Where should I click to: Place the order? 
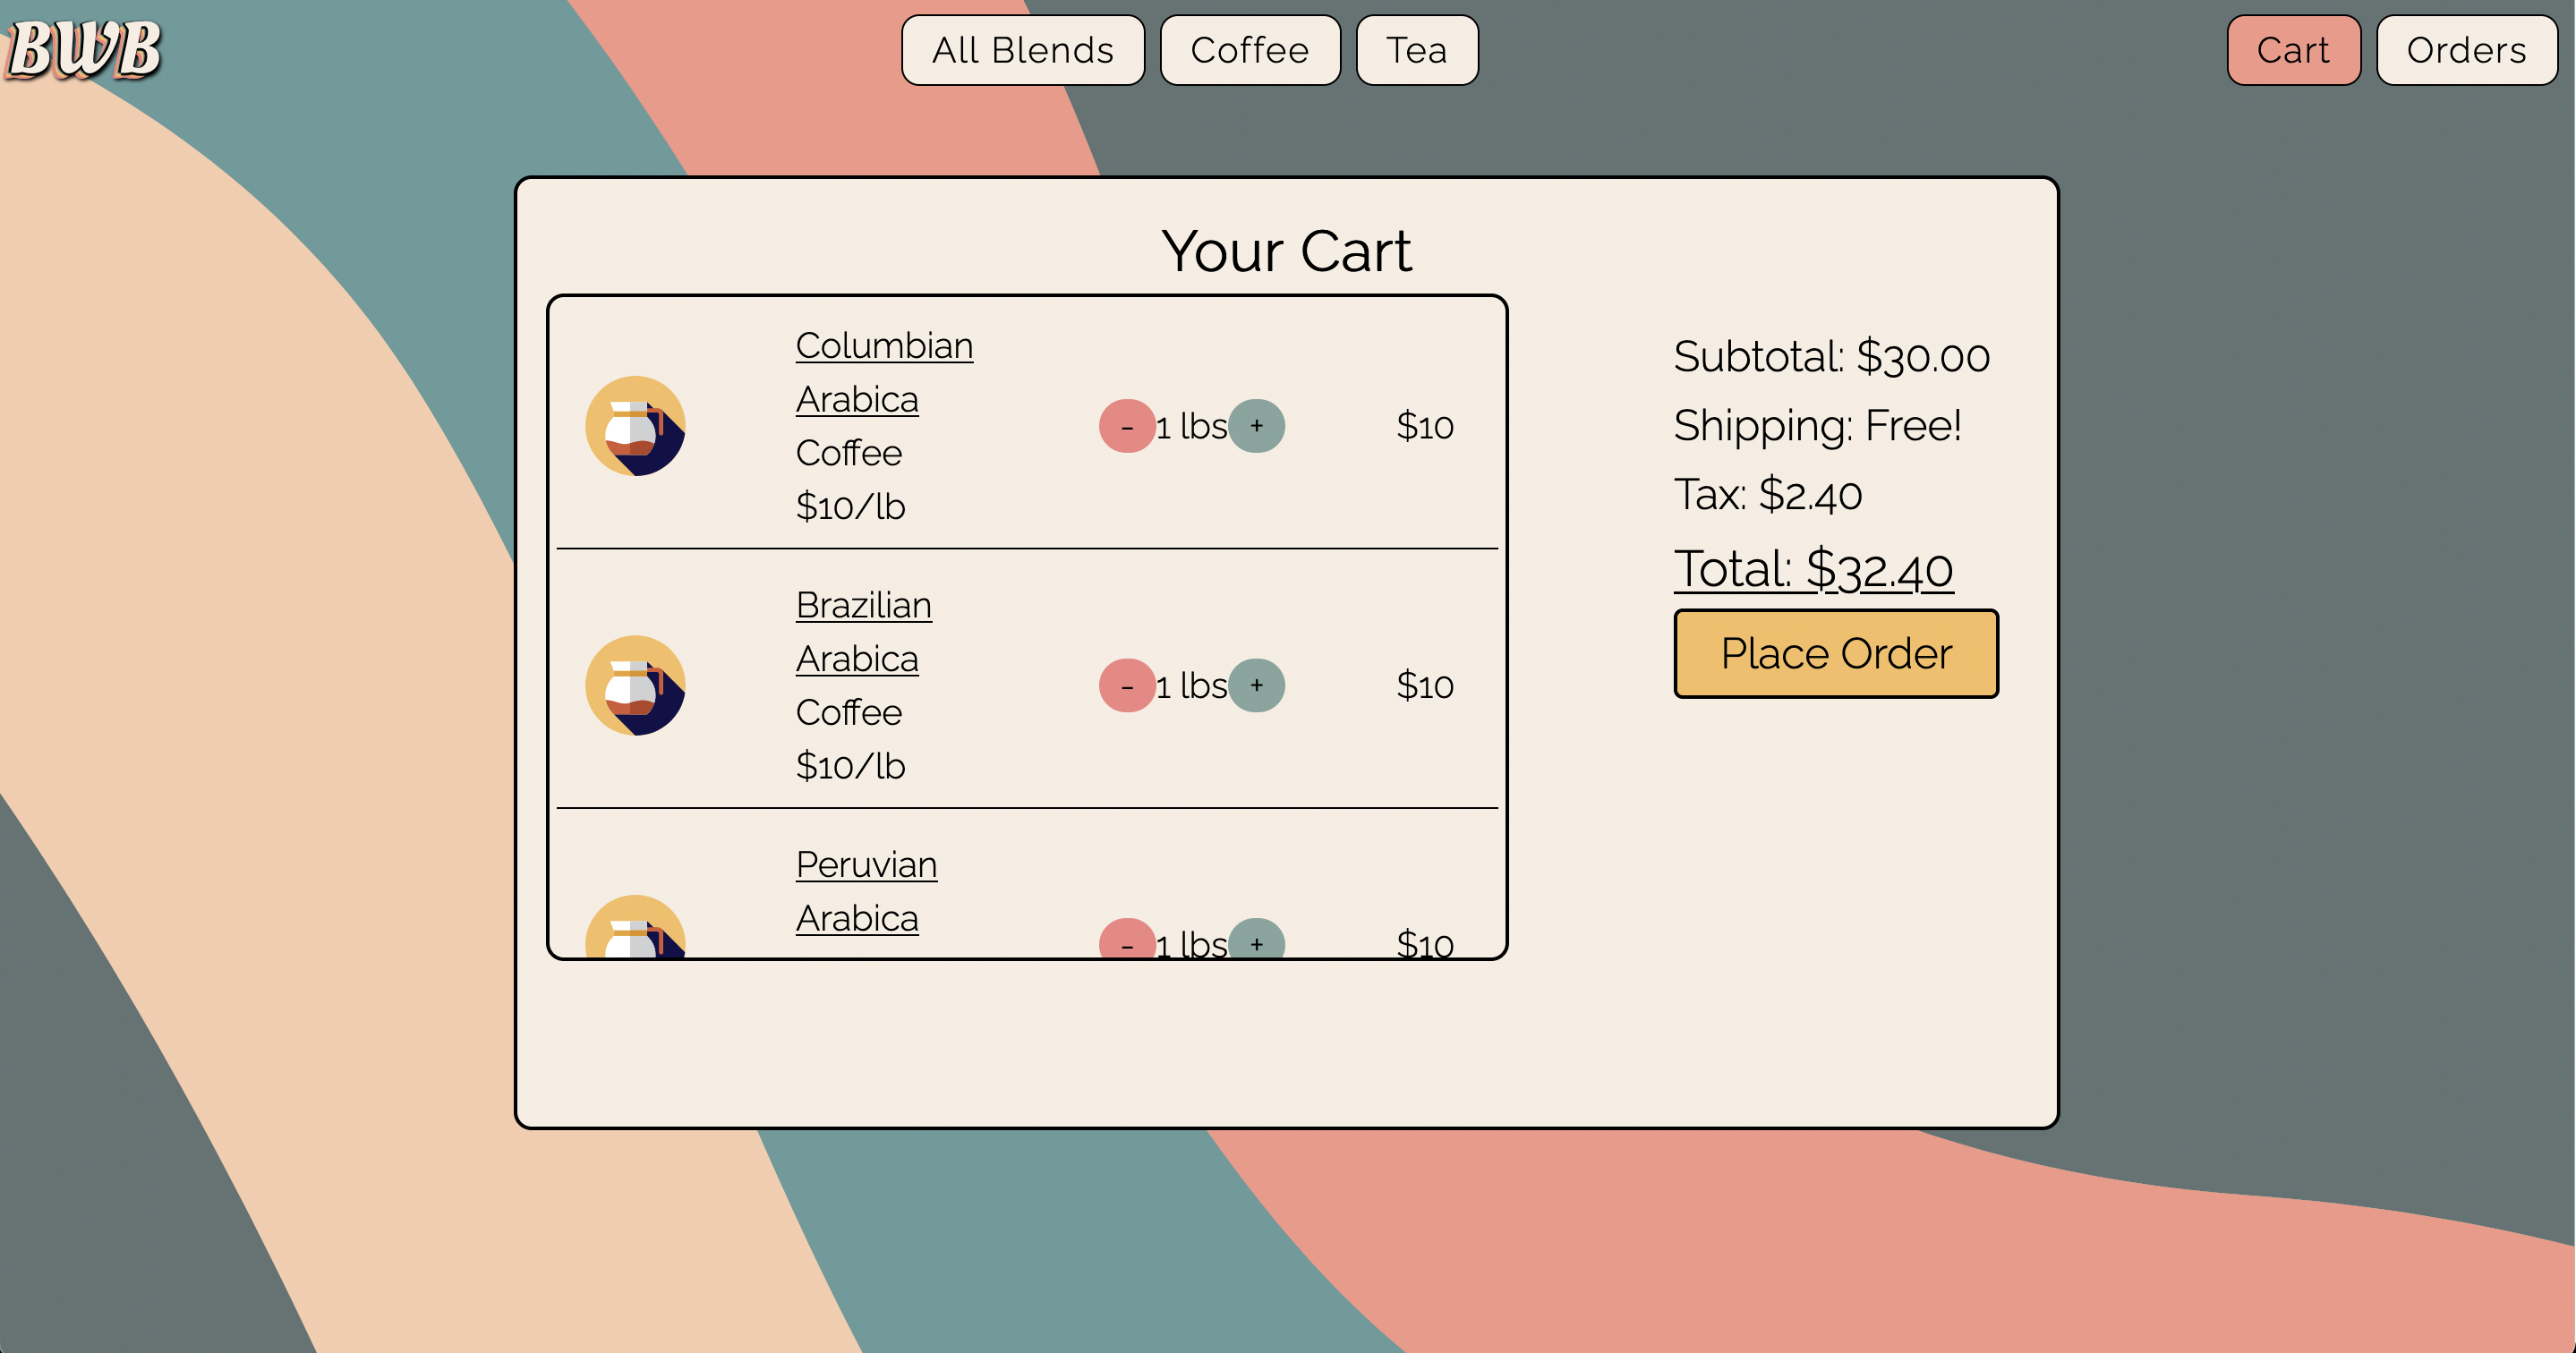pyautogui.click(x=1835, y=653)
